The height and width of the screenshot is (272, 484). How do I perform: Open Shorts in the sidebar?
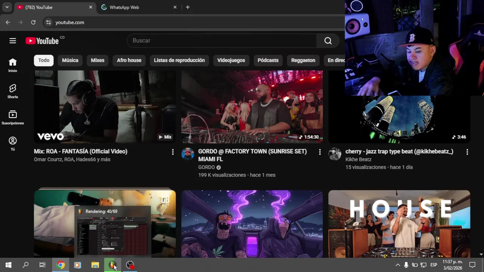13,91
